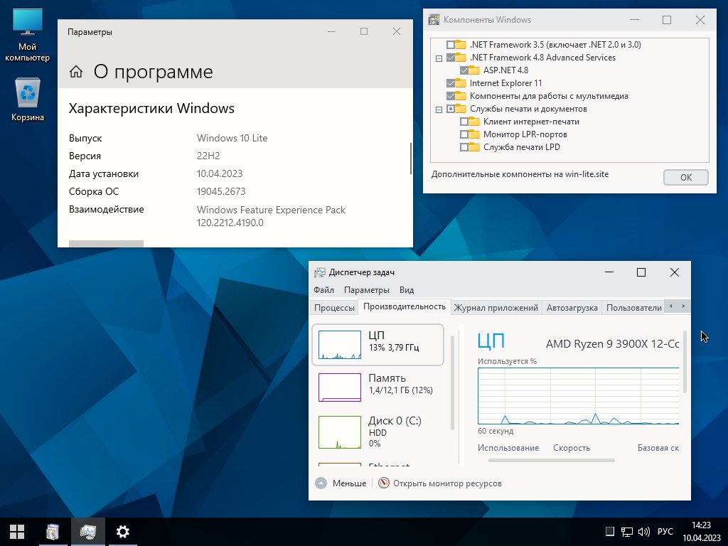Click the volume icon in system tray

(643, 531)
